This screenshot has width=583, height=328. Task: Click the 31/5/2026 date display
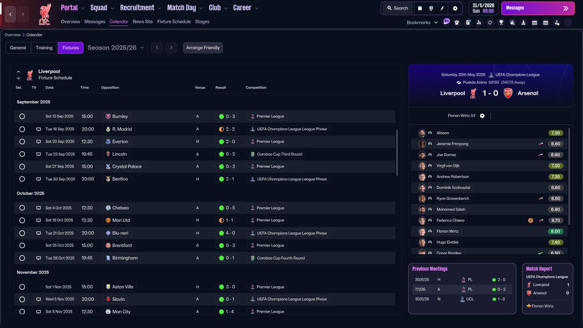coord(483,8)
